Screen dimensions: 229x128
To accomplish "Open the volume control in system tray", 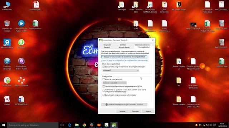I will point(211,125).
